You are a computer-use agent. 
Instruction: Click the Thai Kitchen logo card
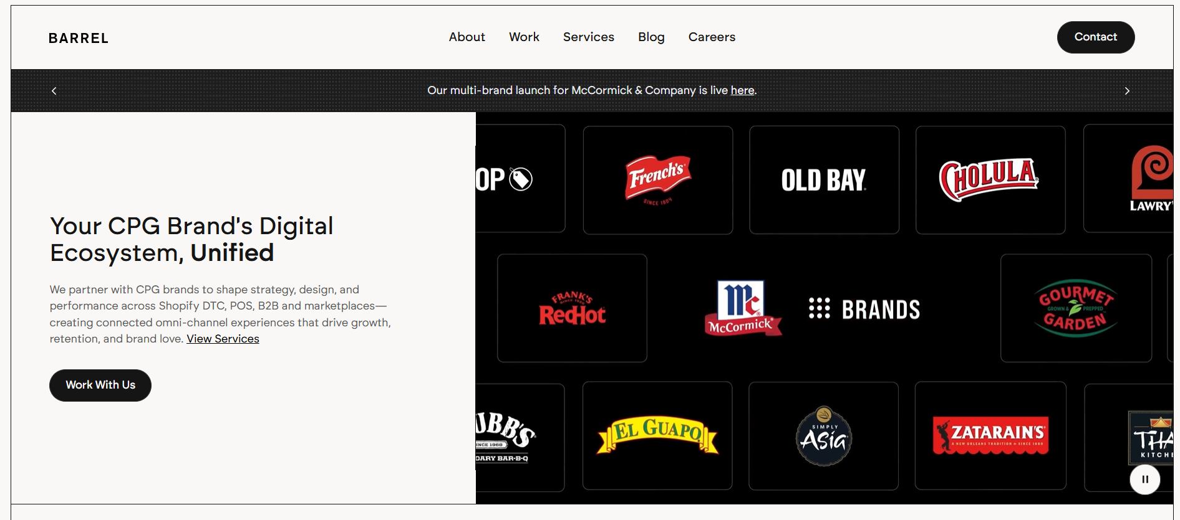click(x=1129, y=437)
